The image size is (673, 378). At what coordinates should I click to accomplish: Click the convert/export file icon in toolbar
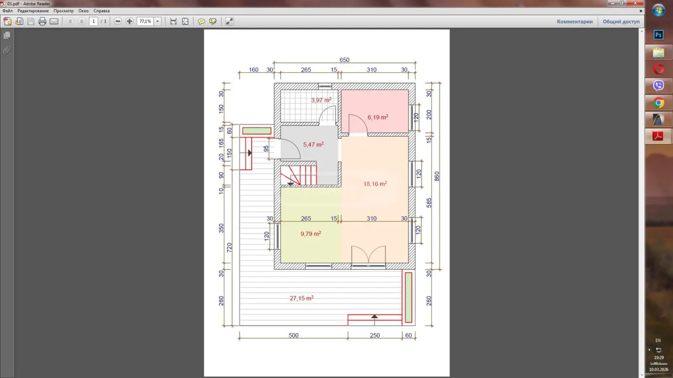[19, 21]
